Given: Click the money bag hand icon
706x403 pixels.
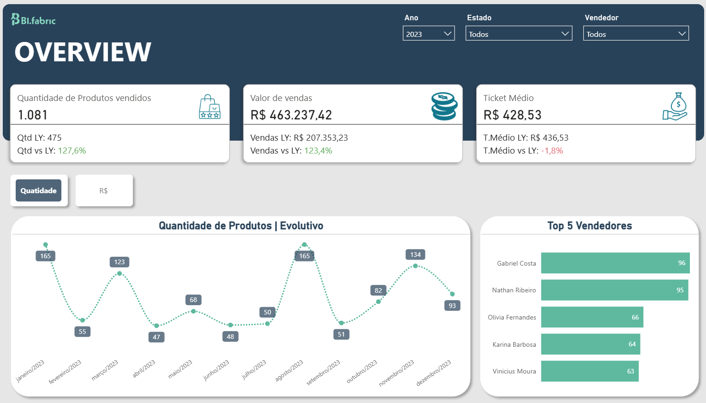Looking at the screenshot, I should tap(675, 107).
